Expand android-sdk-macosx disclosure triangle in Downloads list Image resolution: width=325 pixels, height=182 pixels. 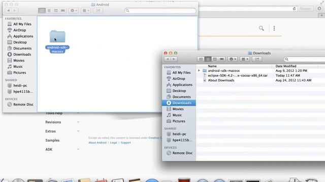[199, 71]
